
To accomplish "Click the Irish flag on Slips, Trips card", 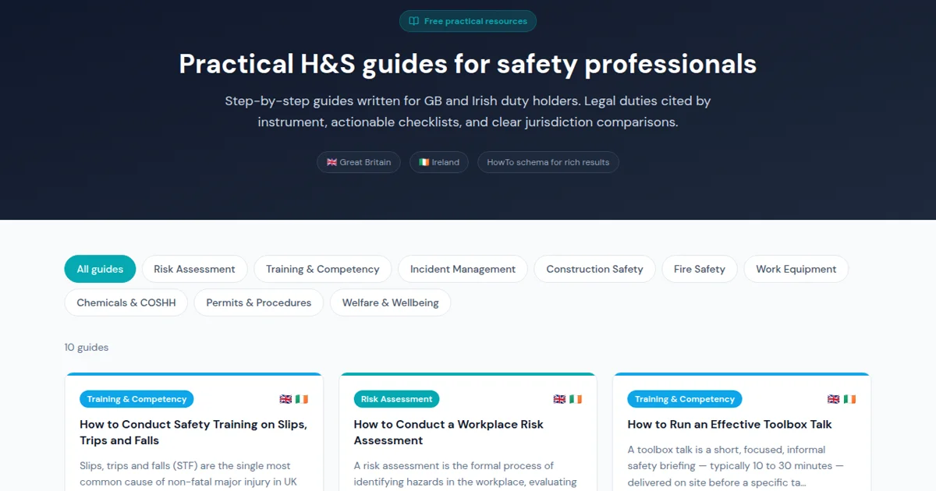I will [x=302, y=399].
